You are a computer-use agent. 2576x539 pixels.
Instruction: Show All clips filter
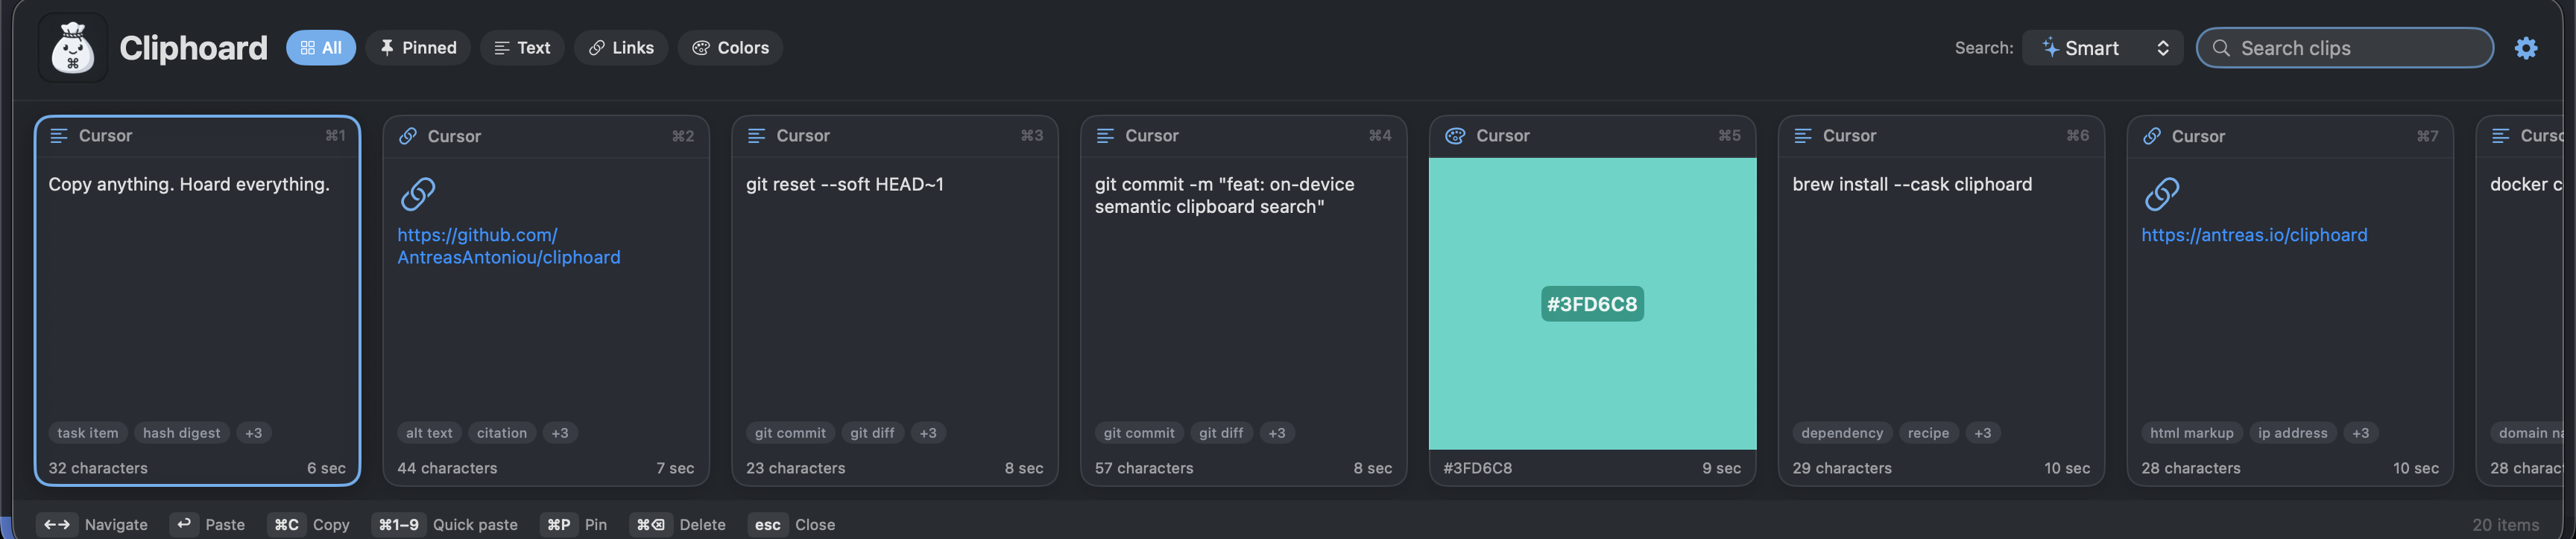tap(321, 48)
